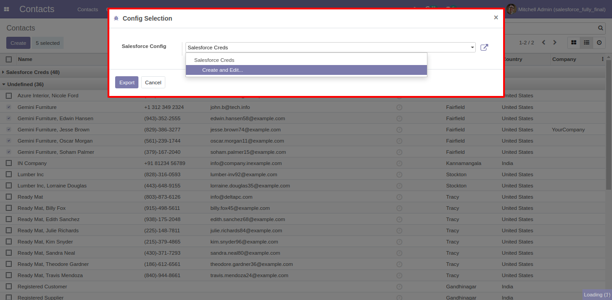Screen dimensions: 612x300
Task: Click activity clock for Lorraine Douglas row
Action: [x=399, y=186]
